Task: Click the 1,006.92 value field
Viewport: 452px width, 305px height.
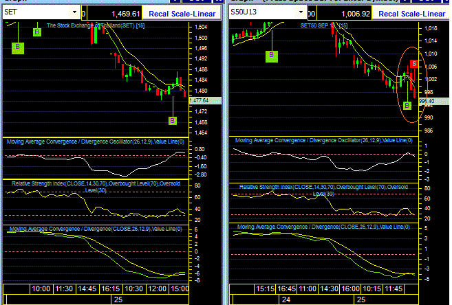Action: point(344,13)
